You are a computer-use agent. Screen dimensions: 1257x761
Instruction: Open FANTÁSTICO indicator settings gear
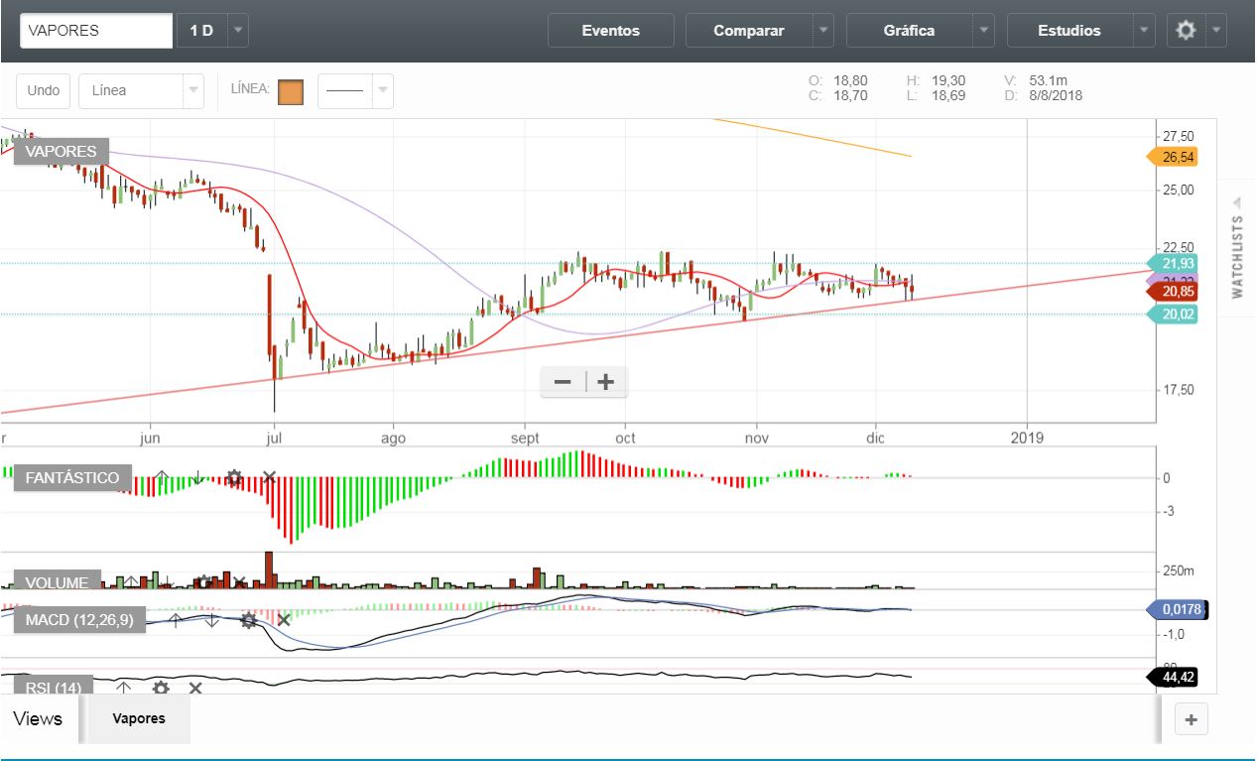tap(234, 477)
